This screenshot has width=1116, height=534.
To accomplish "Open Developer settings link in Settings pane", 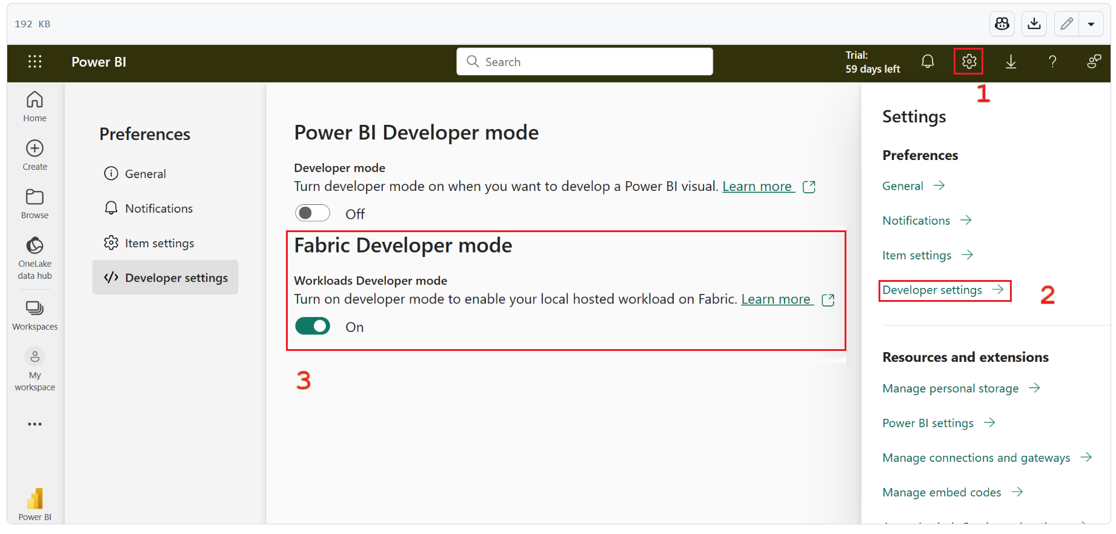I will 943,290.
